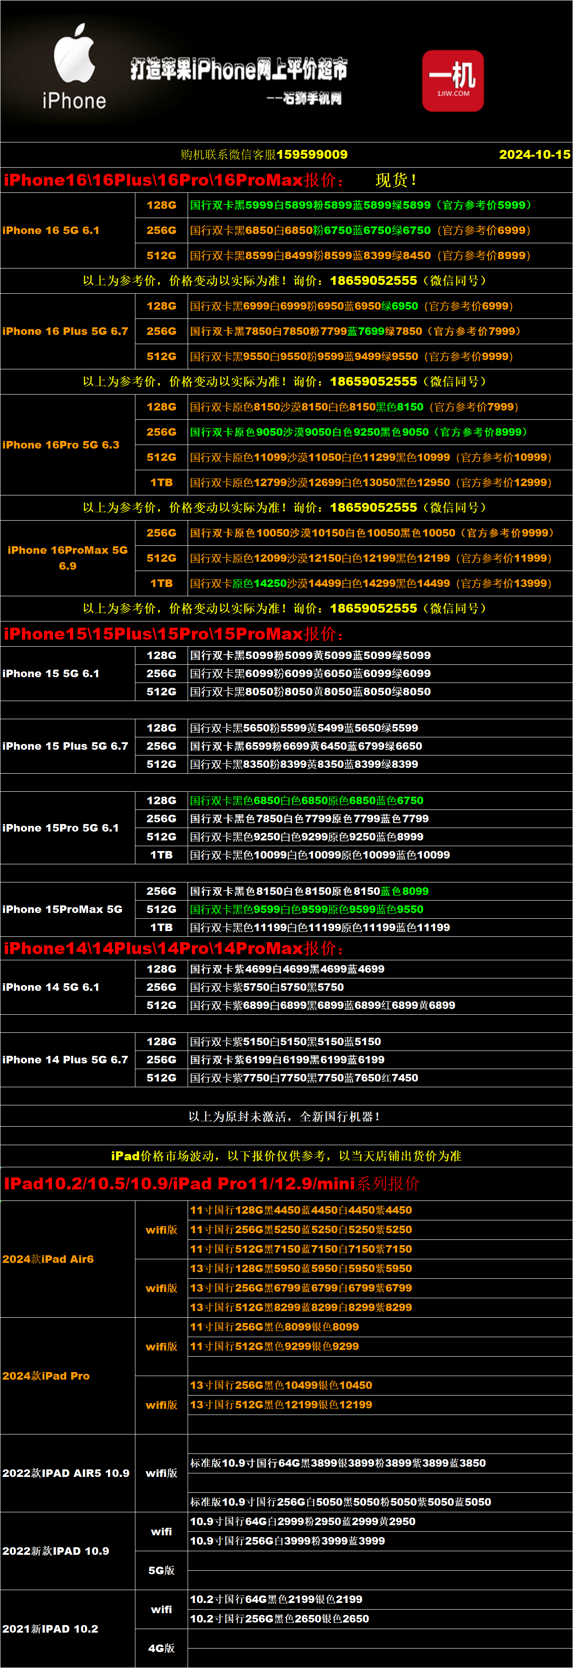Click 16 Plus row with 黑9550白9550粉9599

[380, 357]
